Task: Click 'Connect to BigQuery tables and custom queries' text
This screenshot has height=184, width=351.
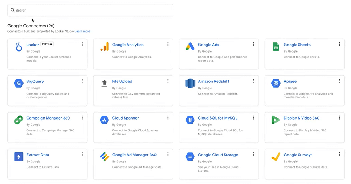Action: click(x=48, y=95)
